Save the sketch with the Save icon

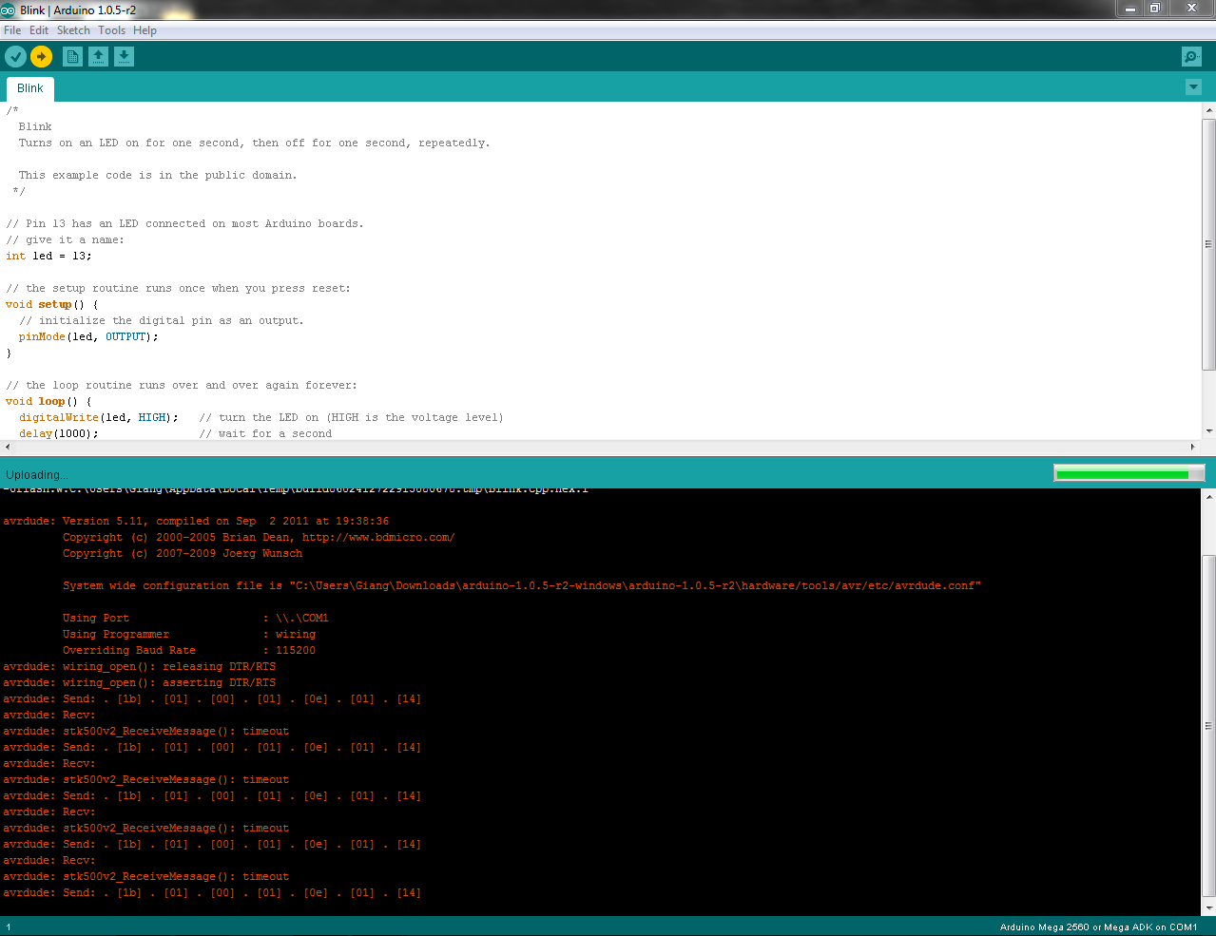point(124,57)
